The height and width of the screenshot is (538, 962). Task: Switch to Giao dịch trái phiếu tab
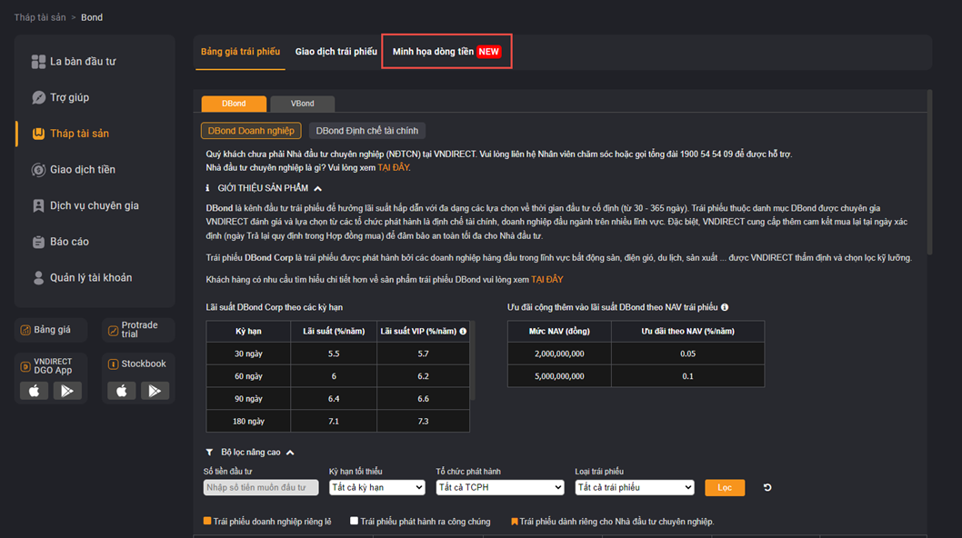[336, 52]
